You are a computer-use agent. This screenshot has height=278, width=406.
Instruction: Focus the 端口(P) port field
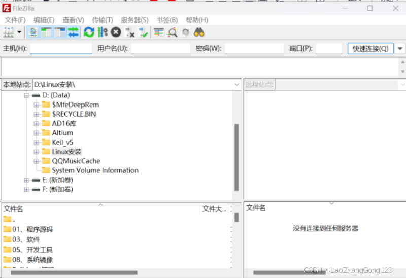click(329, 48)
